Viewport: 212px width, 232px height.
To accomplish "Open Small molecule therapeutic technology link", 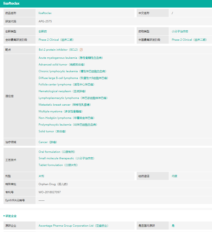I will point(66,158).
